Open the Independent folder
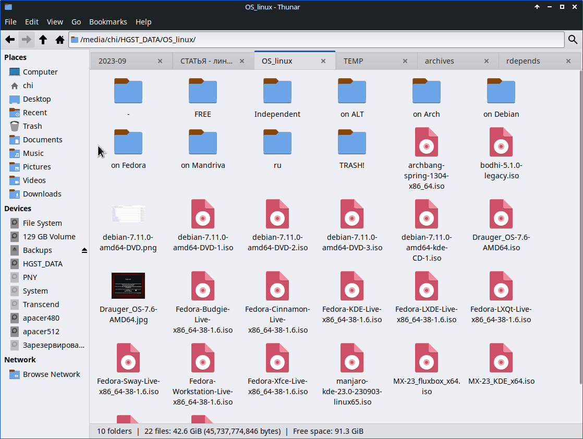This screenshot has height=439, width=583. (x=277, y=98)
